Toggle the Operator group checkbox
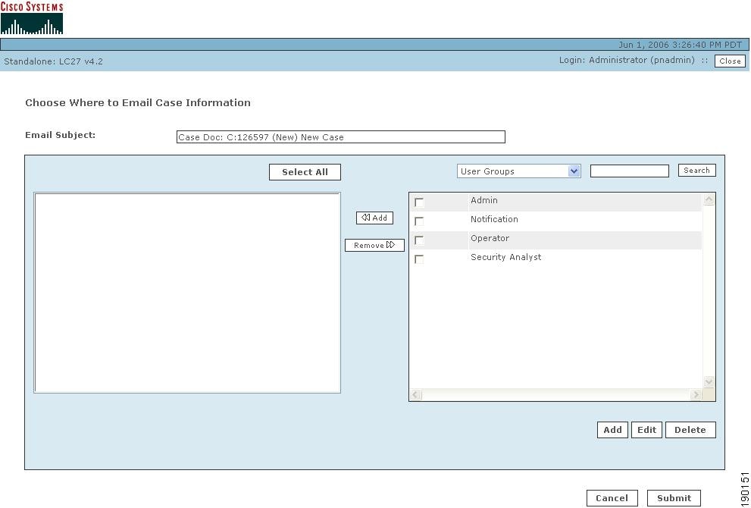The width and height of the screenshot is (751, 508). 418,240
